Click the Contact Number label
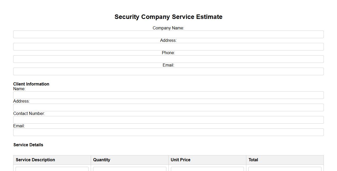The width and height of the screenshot is (337, 171). 29,114
